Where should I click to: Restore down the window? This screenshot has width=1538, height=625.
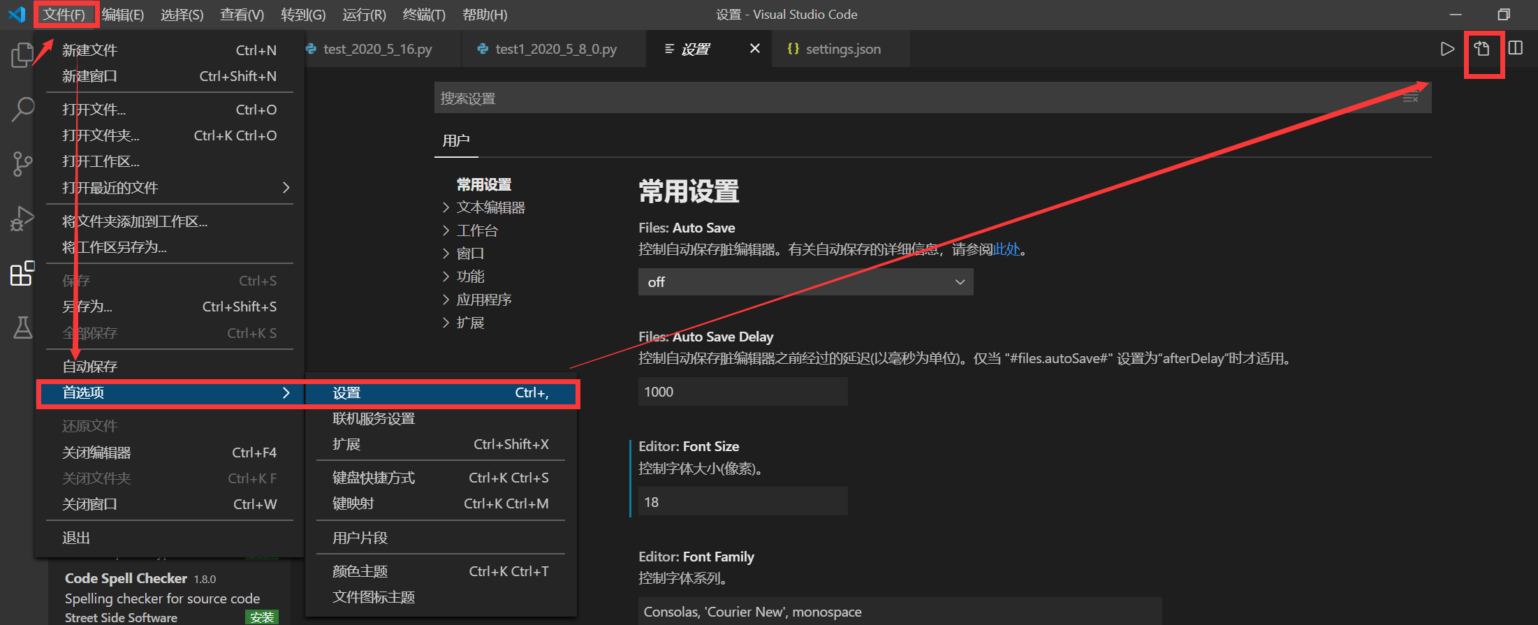click(1504, 14)
